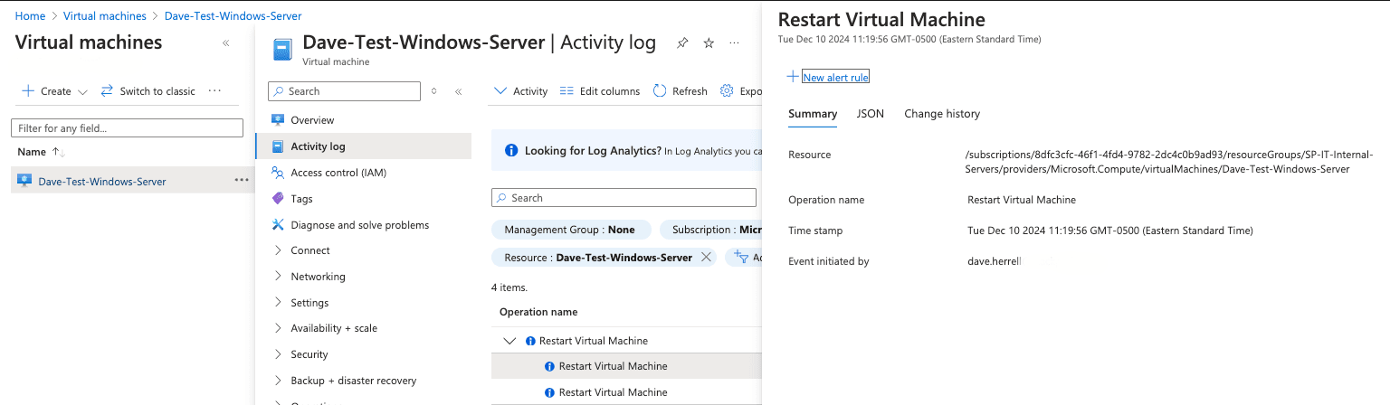This screenshot has height=405, width=1390.
Task: Pin the Activity log blade
Action: [x=683, y=43]
